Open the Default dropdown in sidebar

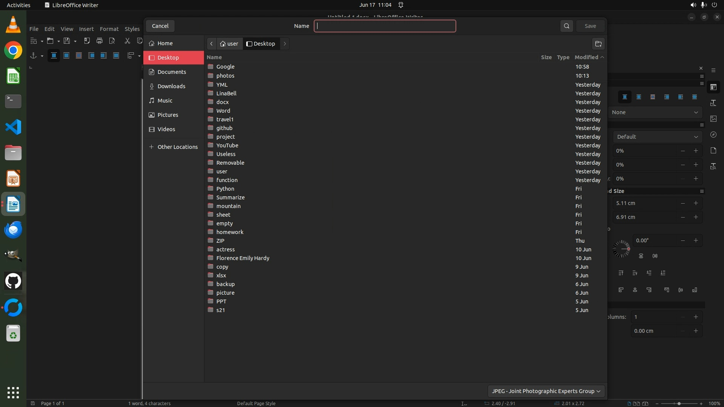[657, 137]
